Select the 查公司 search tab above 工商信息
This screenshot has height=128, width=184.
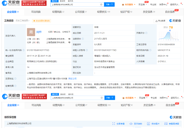pos(55,1)
